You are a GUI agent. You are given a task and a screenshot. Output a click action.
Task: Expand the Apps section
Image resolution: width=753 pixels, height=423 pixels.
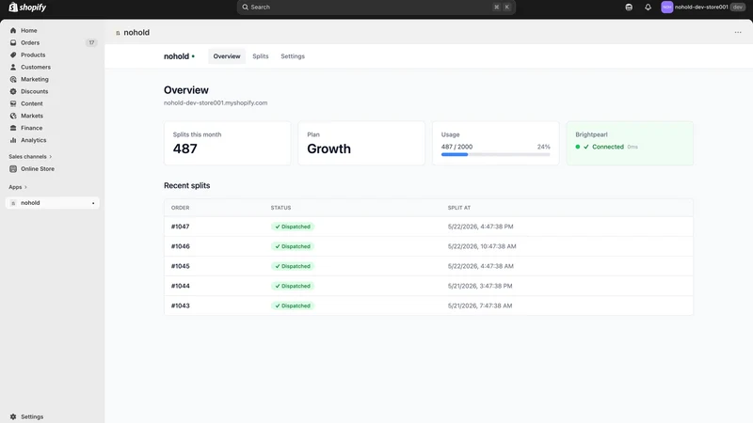coord(18,187)
